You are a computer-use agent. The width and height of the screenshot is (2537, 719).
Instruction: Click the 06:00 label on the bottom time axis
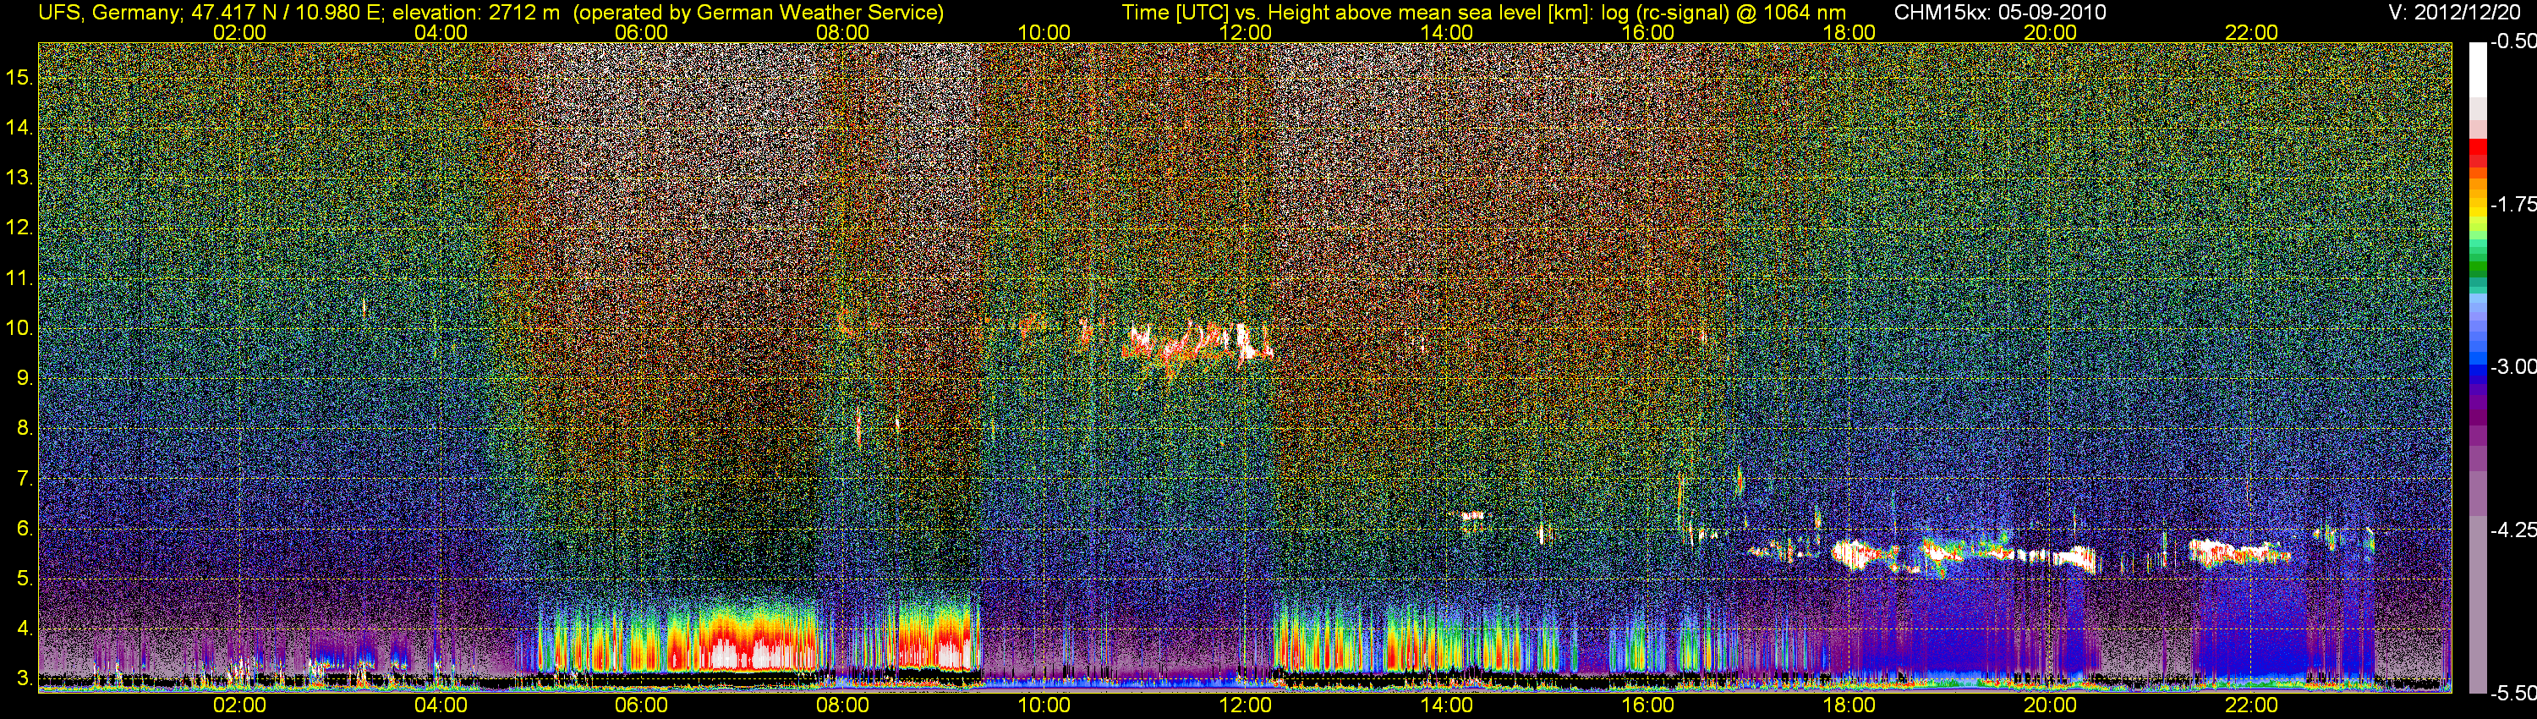(x=641, y=705)
